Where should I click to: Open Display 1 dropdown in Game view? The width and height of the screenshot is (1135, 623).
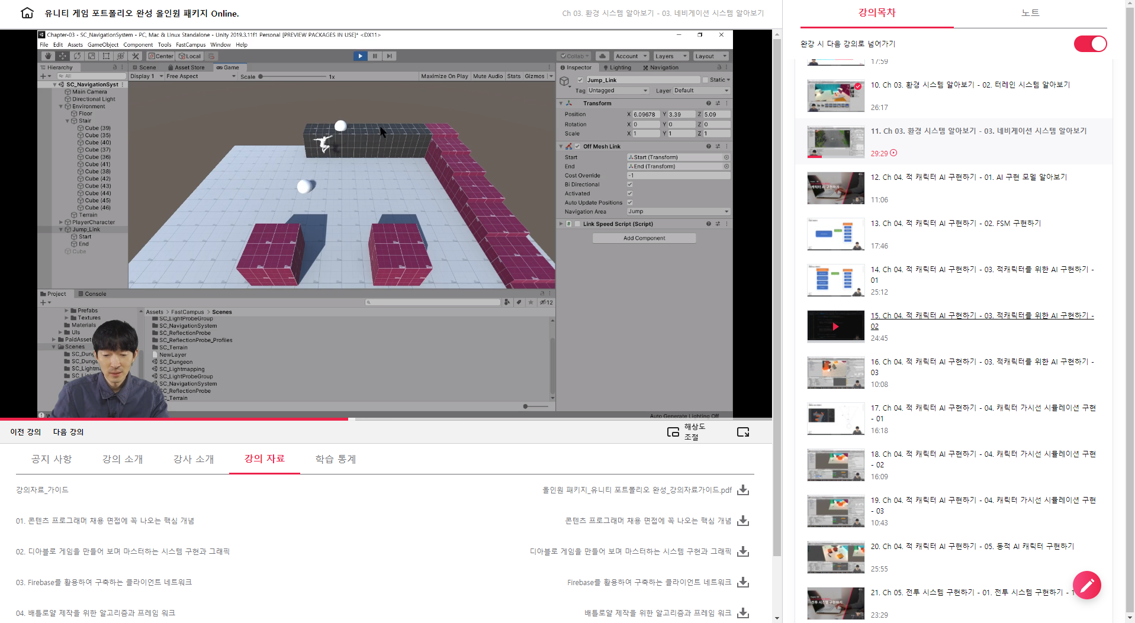[x=146, y=76]
